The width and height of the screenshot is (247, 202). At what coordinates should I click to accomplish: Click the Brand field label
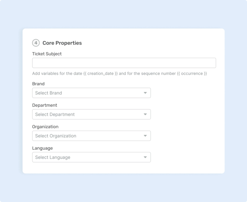coord(38,84)
